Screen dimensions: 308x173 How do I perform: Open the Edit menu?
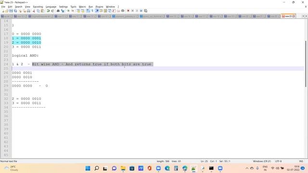pyautogui.click(x=10, y=7)
